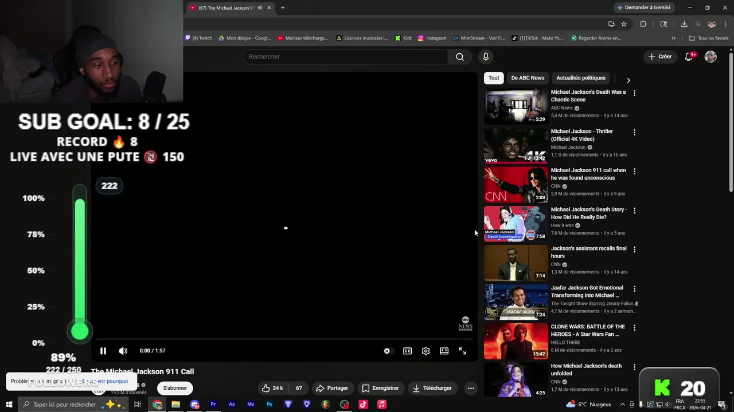
Task: Select the Tout filter chip
Action: [x=494, y=78]
